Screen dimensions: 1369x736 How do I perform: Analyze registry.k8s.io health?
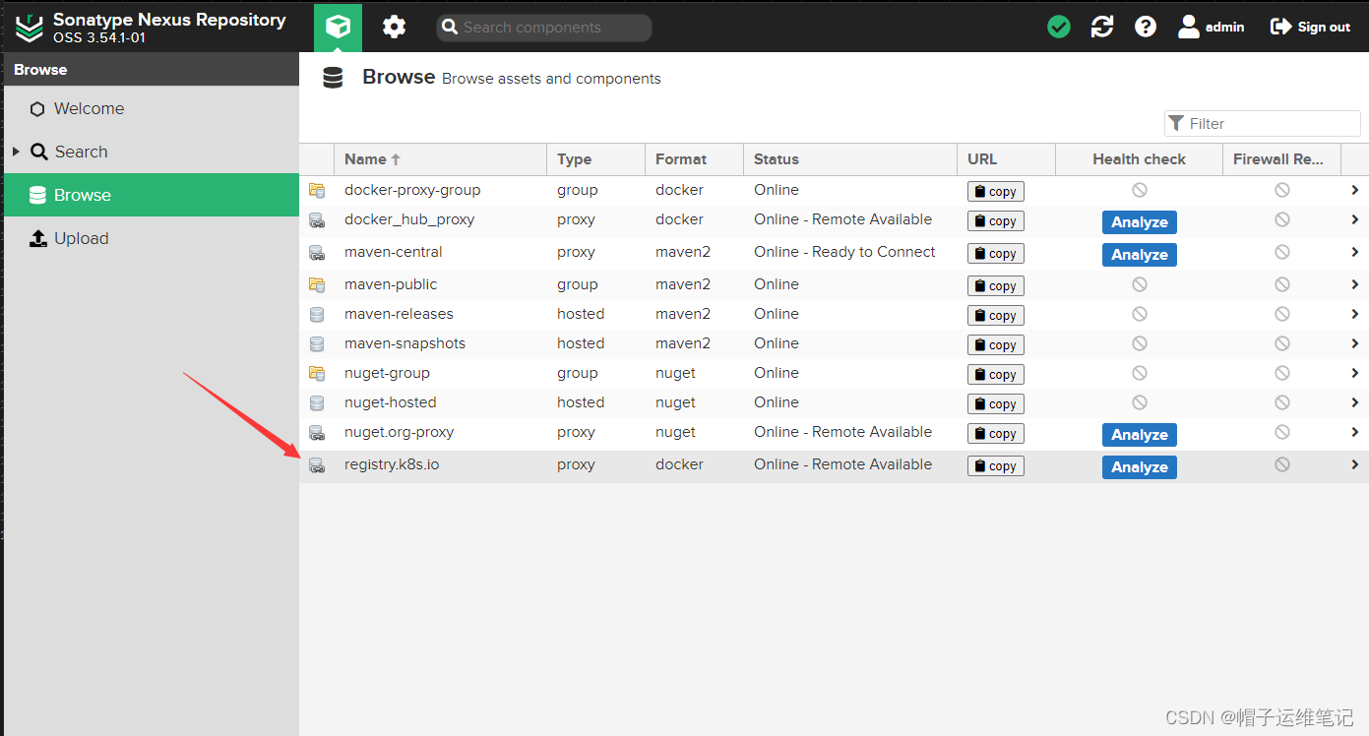[1139, 467]
